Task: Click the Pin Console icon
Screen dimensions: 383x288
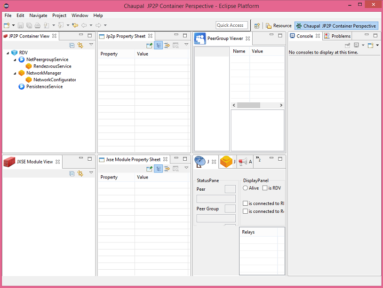Action: click(347, 46)
